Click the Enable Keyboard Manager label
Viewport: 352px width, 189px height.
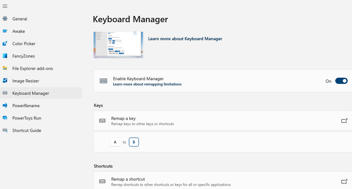click(x=138, y=78)
